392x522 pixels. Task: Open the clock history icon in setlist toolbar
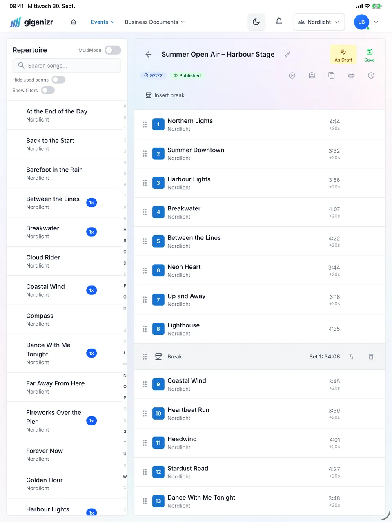(371, 75)
